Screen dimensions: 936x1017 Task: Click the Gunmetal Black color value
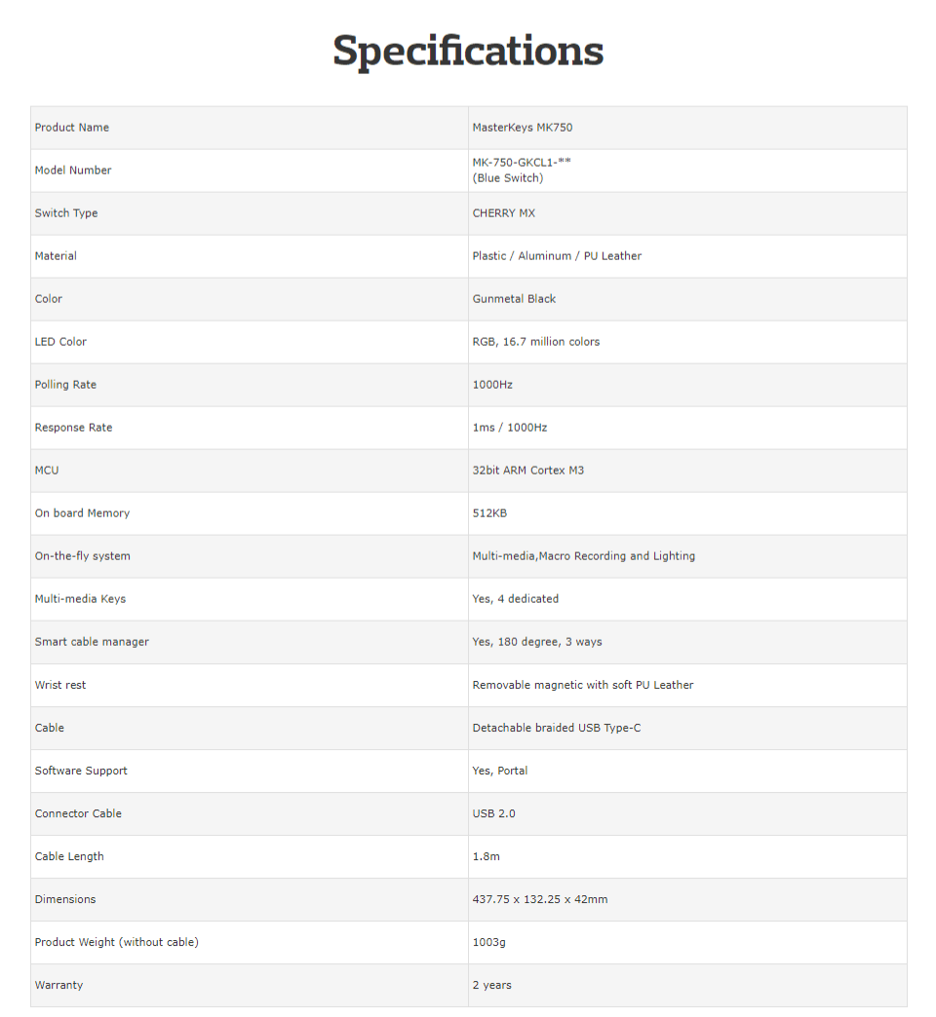point(514,299)
